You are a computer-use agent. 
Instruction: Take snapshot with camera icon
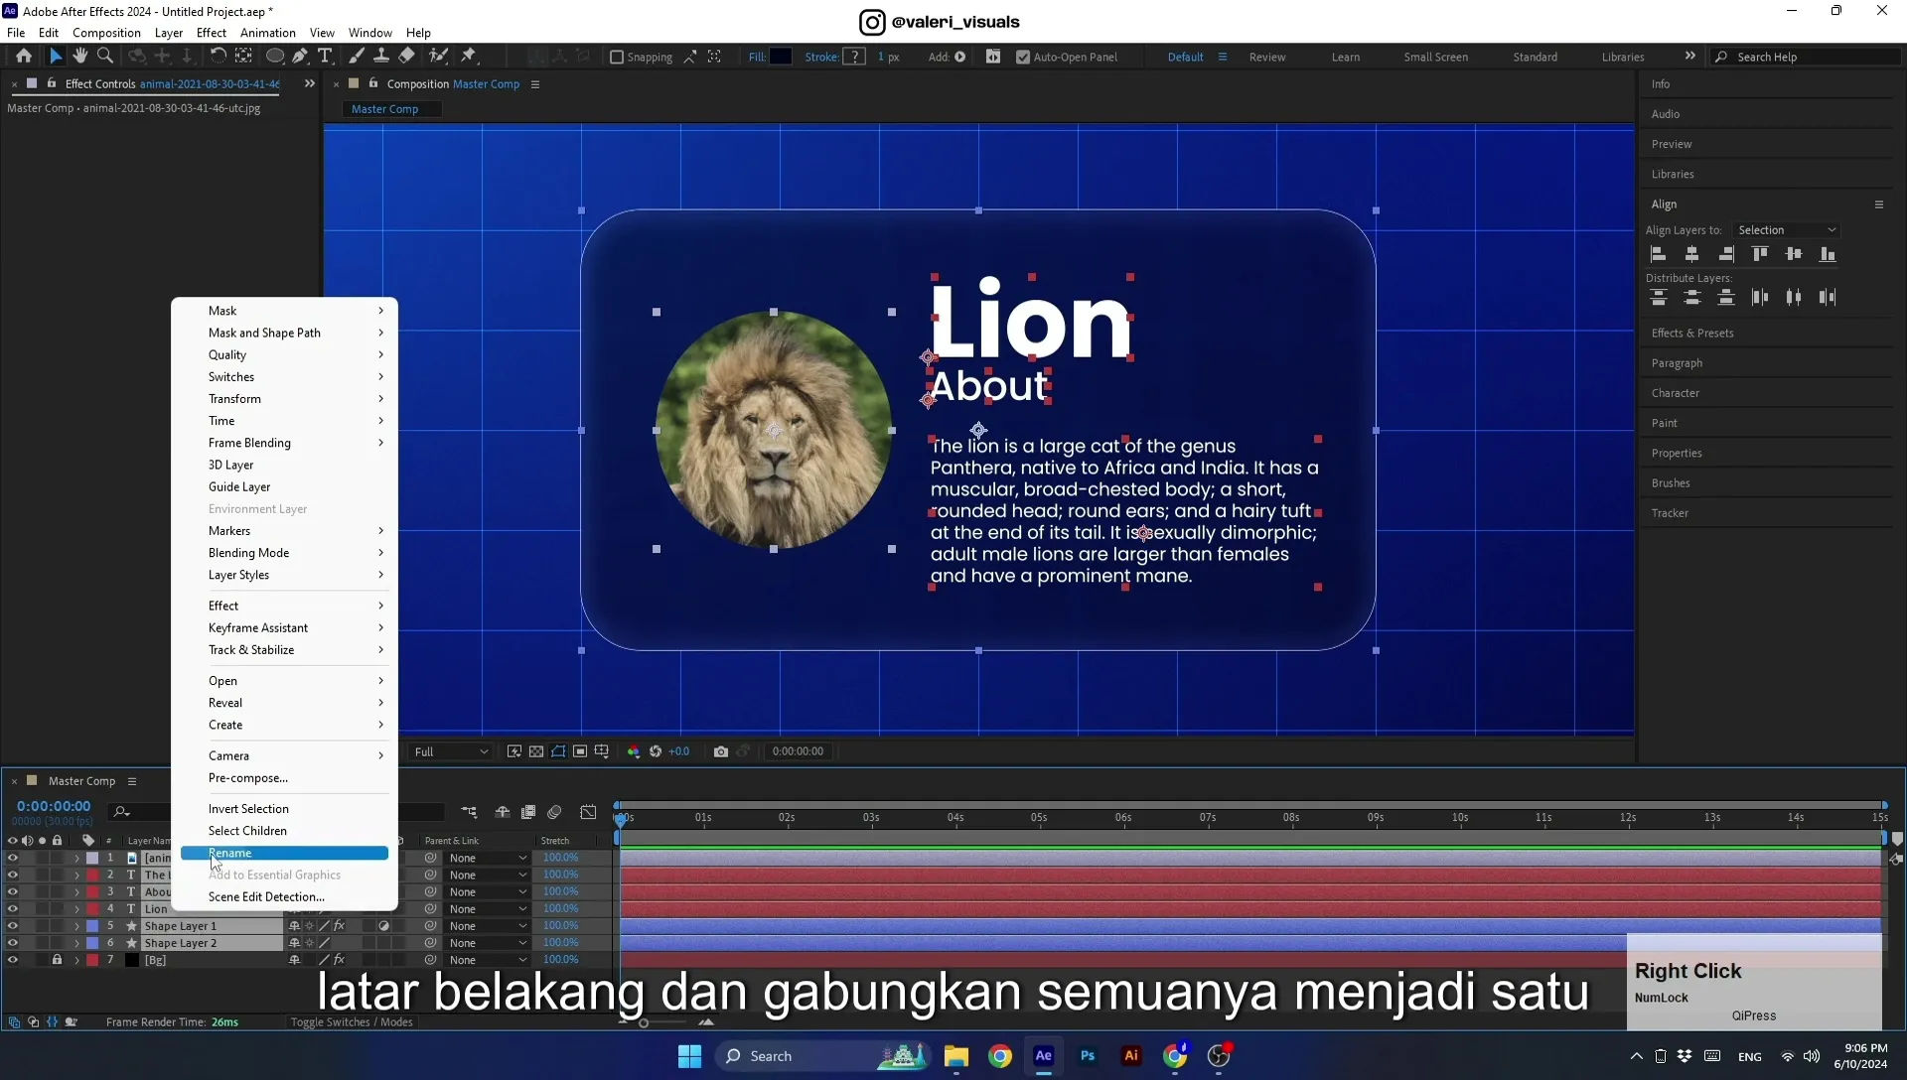tap(721, 751)
